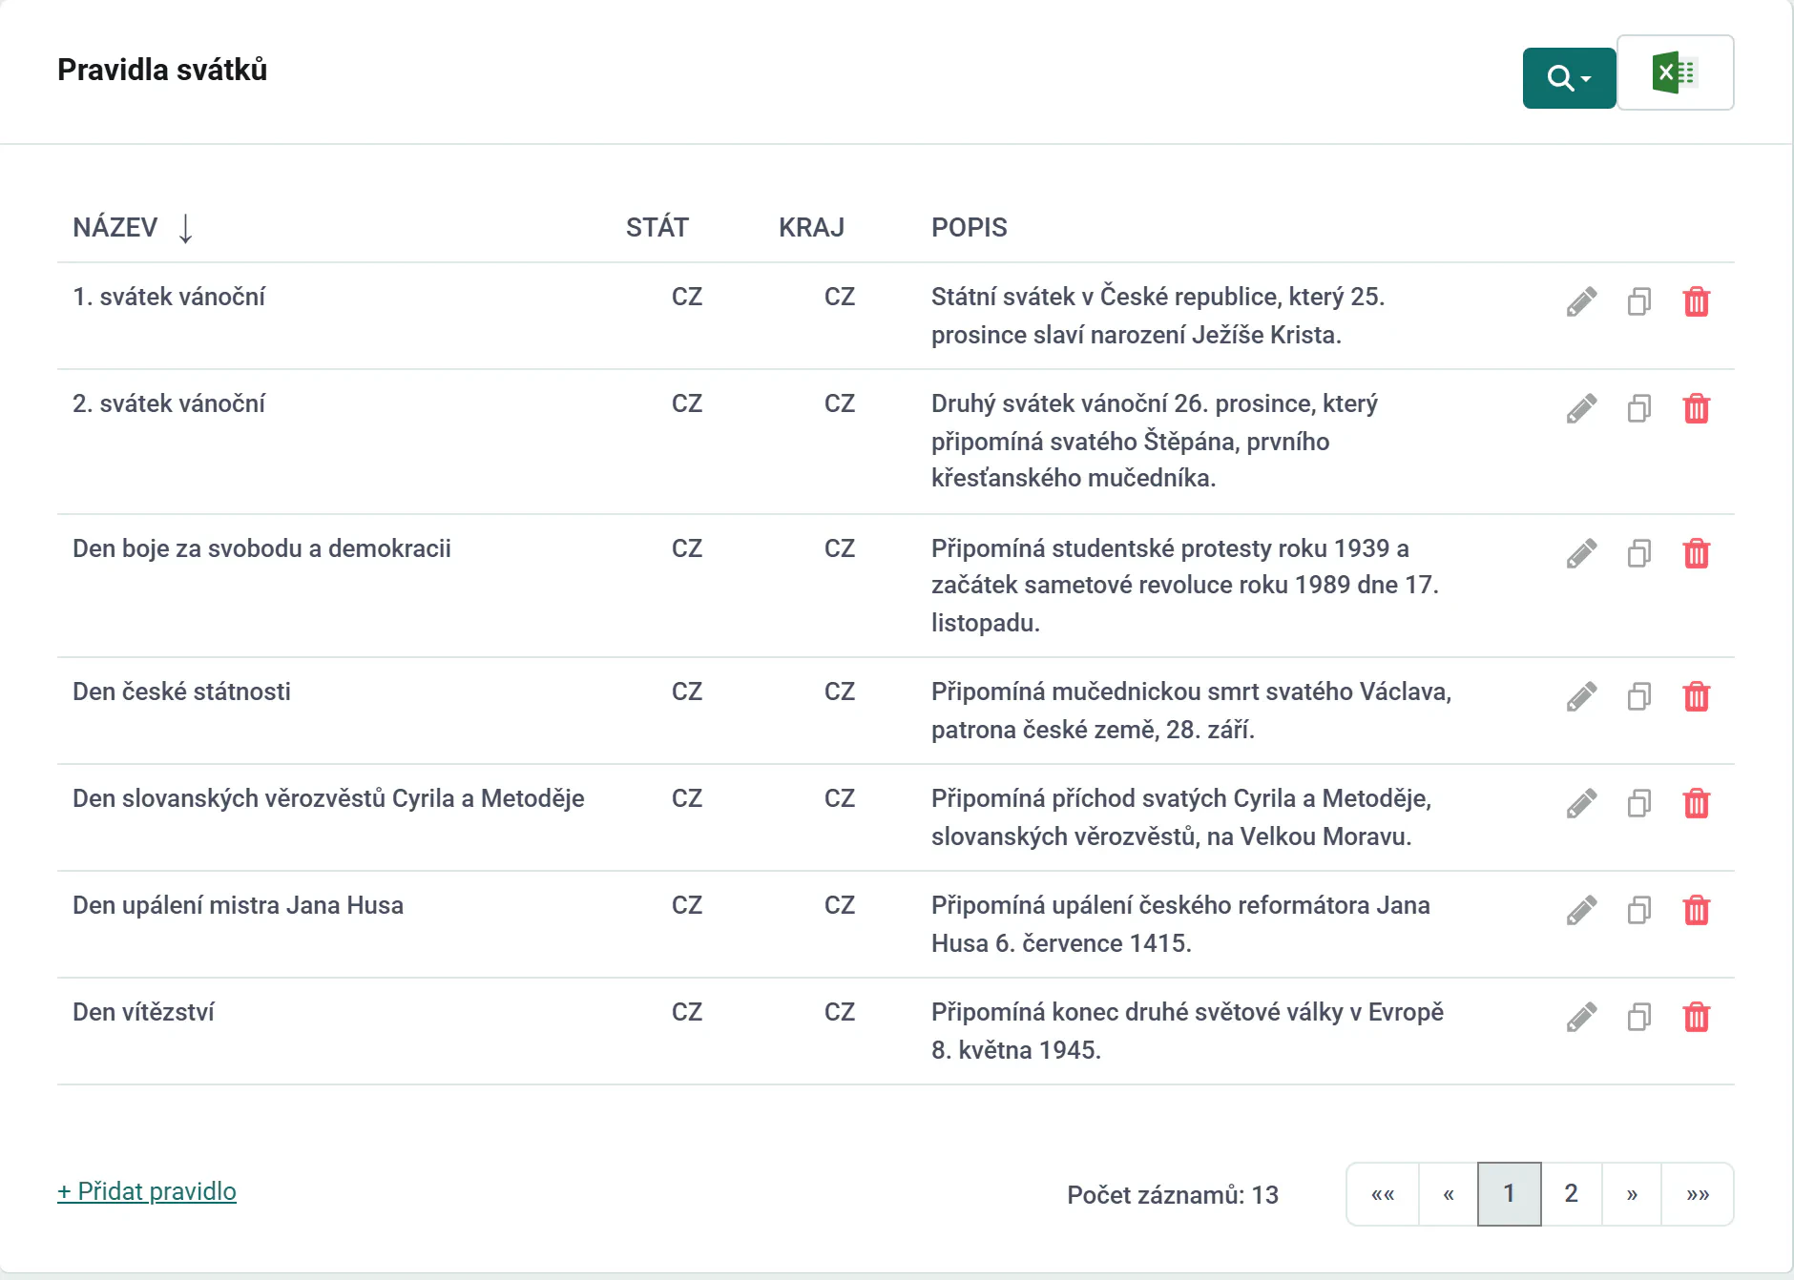Jump to the last page
1794x1280 pixels.
(1698, 1194)
